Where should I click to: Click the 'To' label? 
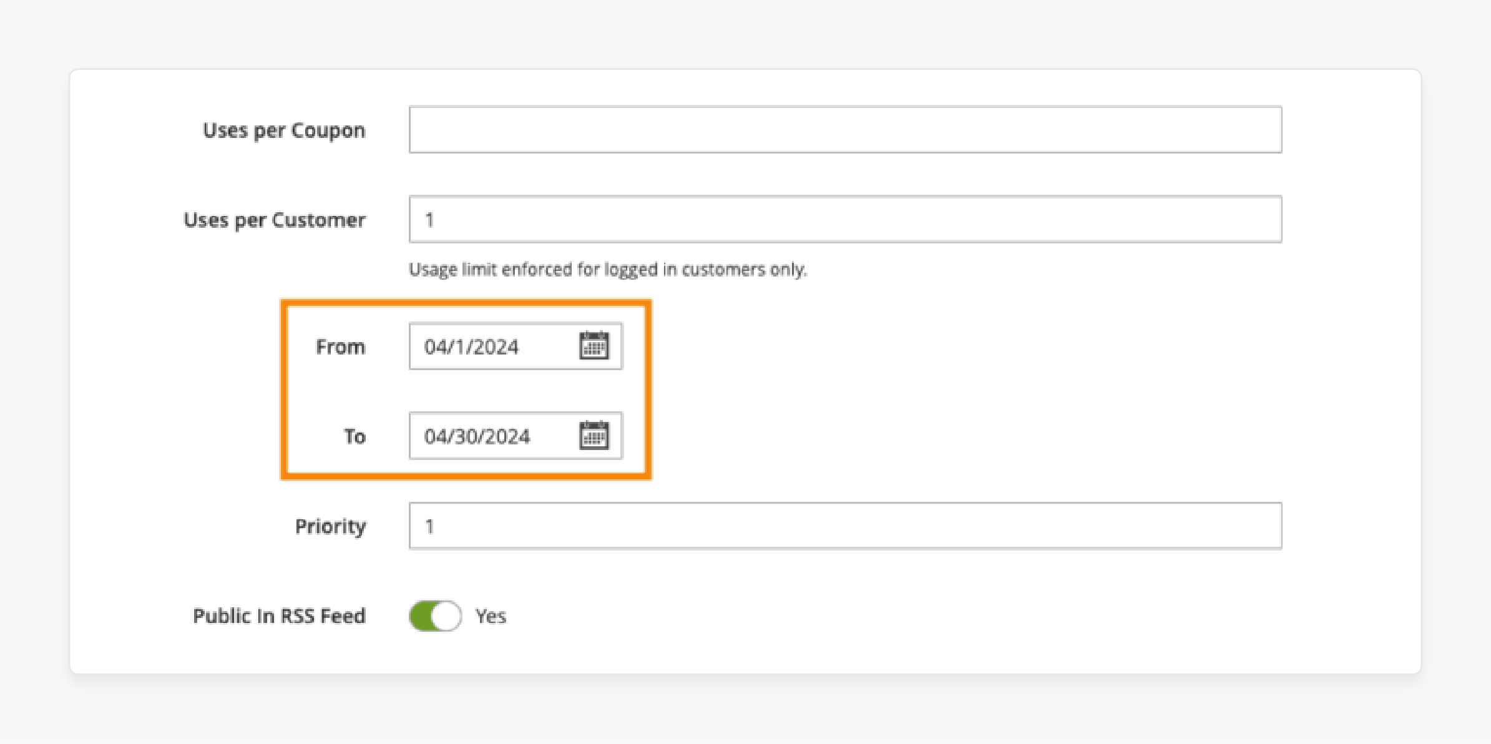(354, 436)
